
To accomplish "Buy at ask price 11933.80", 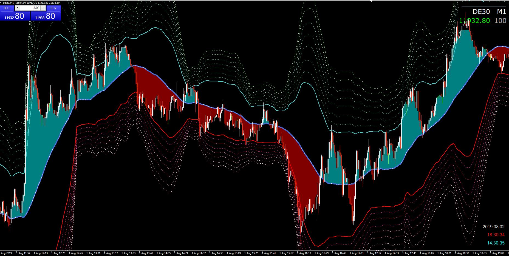I will [x=46, y=16].
